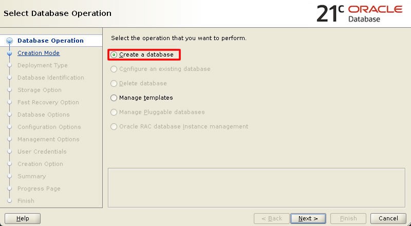Cancel the database configuration wizard
The width and height of the screenshot is (411, 226).
[x=388, y=218]
